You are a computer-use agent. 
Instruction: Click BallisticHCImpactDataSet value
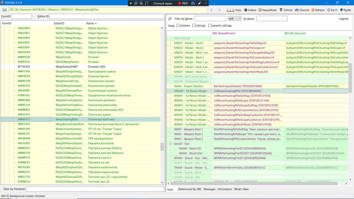click(x=312, y=86)
